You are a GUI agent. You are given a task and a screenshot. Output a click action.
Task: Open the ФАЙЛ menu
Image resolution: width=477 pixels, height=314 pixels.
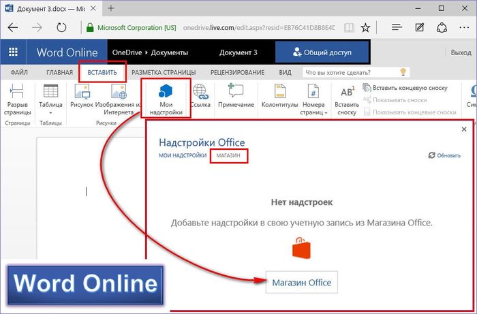[18, 72]
